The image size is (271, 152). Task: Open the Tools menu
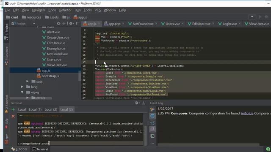[x=88, y=10]
